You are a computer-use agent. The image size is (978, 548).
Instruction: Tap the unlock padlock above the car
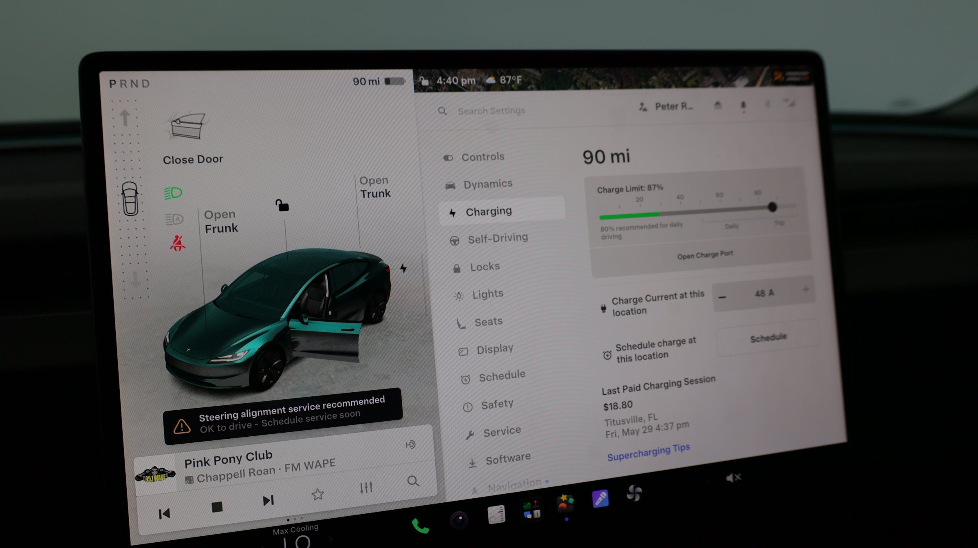coord(282,205)
